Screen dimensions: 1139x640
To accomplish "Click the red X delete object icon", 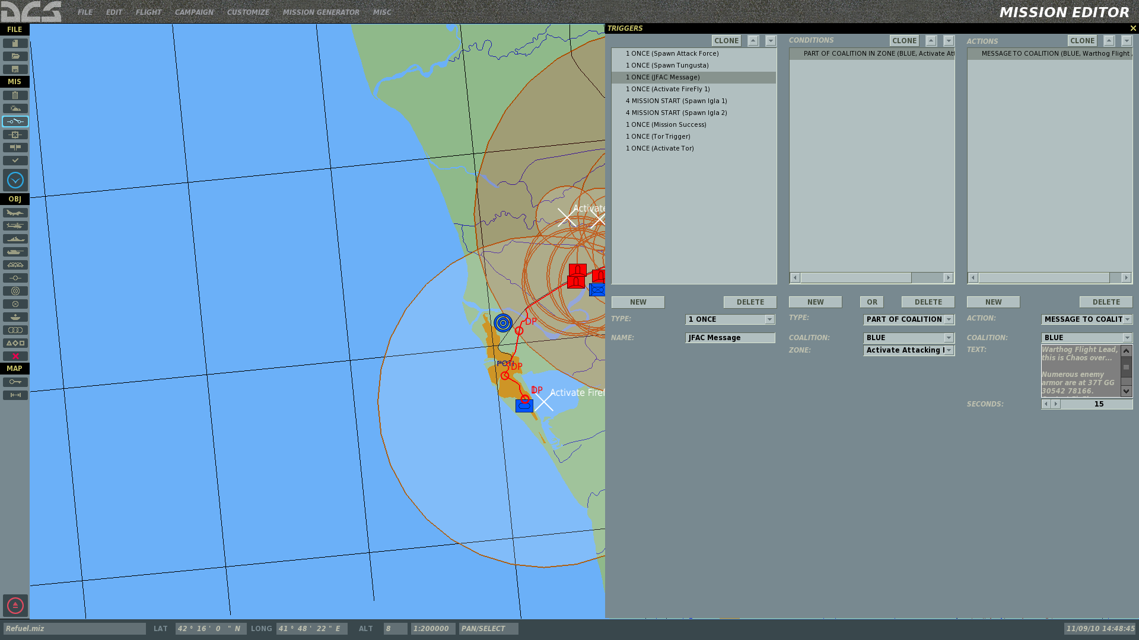I will coord(15,356).
